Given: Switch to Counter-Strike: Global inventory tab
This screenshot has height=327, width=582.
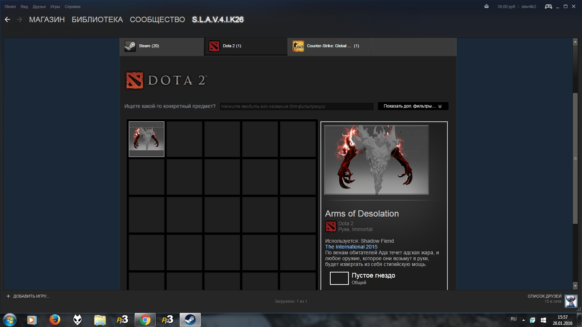Looking at the screenshot, I should click(330, 47).
